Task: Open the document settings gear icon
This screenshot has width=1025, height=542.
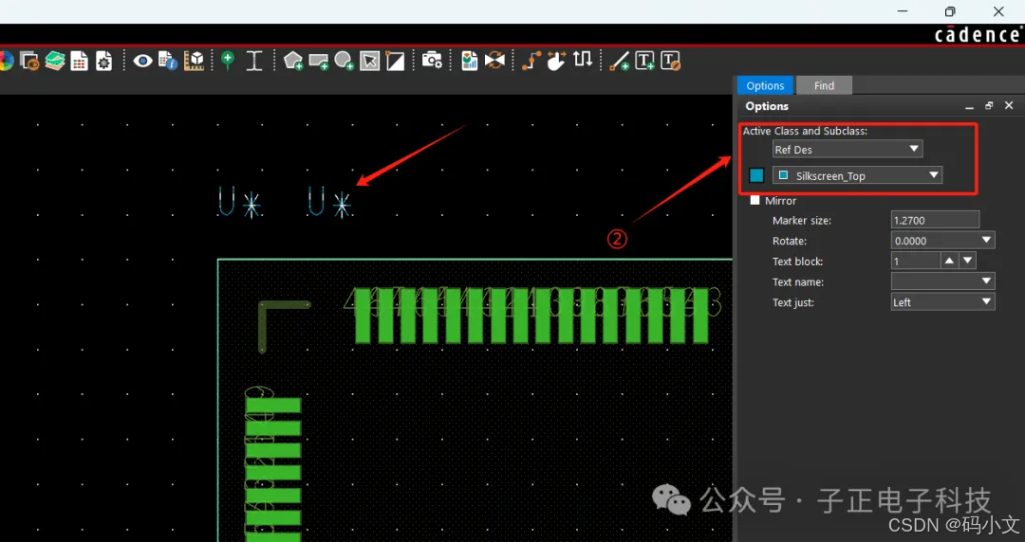Action: [x=104, y=62]
